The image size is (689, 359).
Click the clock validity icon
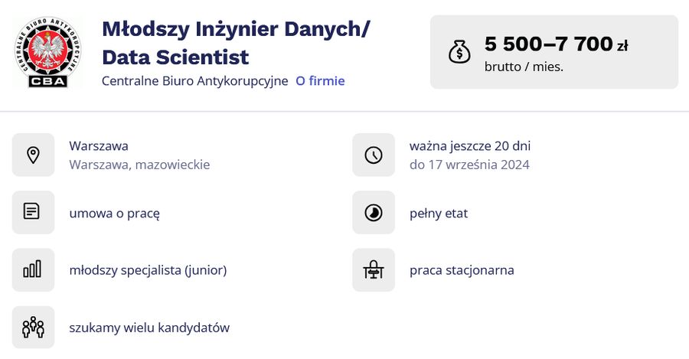[374, 155]
